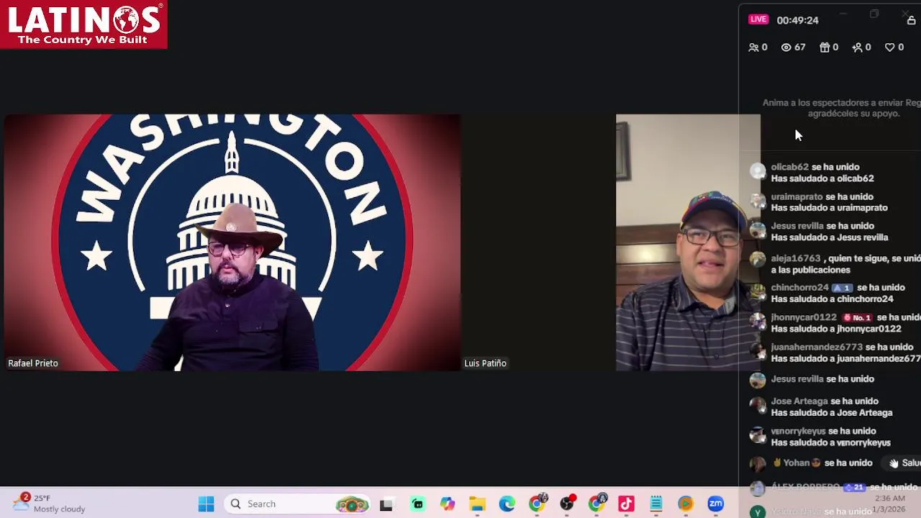Click venorrykeyus username in chat

pos(798,431)
